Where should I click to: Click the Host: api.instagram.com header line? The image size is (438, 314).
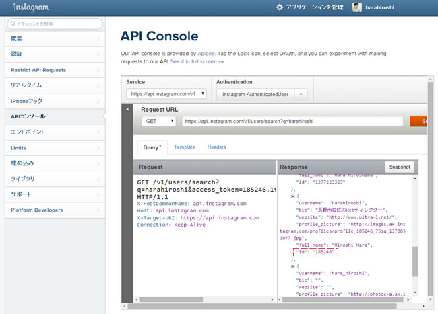[x=173, y=210]
